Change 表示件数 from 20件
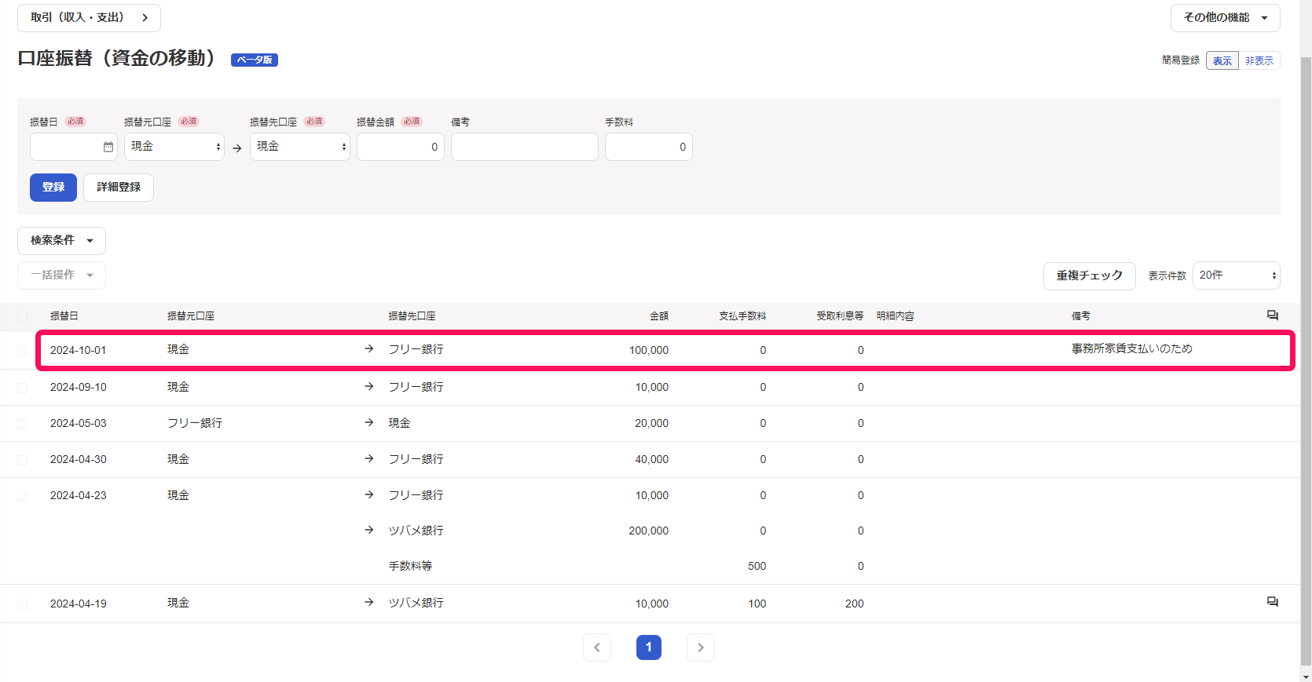This screenshot has width=1312, height=682. tap(1237, 275)
